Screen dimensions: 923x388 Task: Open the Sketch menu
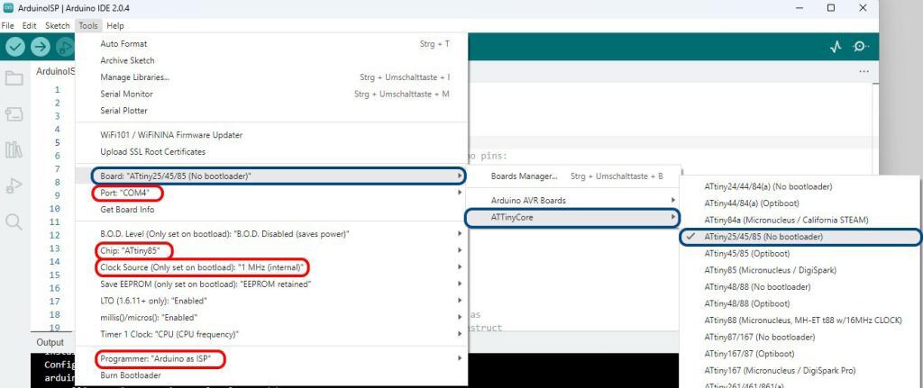point(58,26)
